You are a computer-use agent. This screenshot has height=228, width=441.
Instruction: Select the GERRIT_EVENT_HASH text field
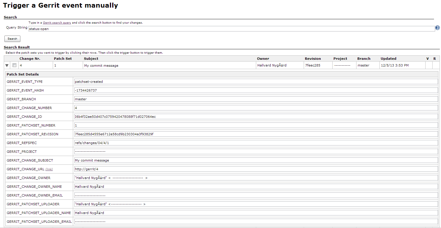tap(256, 90)
